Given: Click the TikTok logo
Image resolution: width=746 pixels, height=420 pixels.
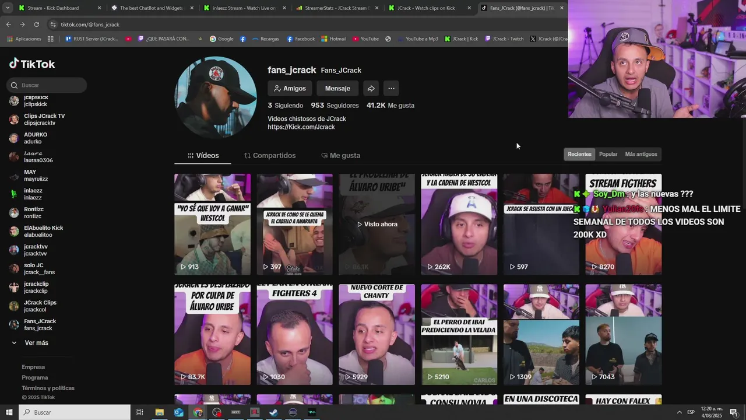Looking at the screenshot, I should point(32,64).
